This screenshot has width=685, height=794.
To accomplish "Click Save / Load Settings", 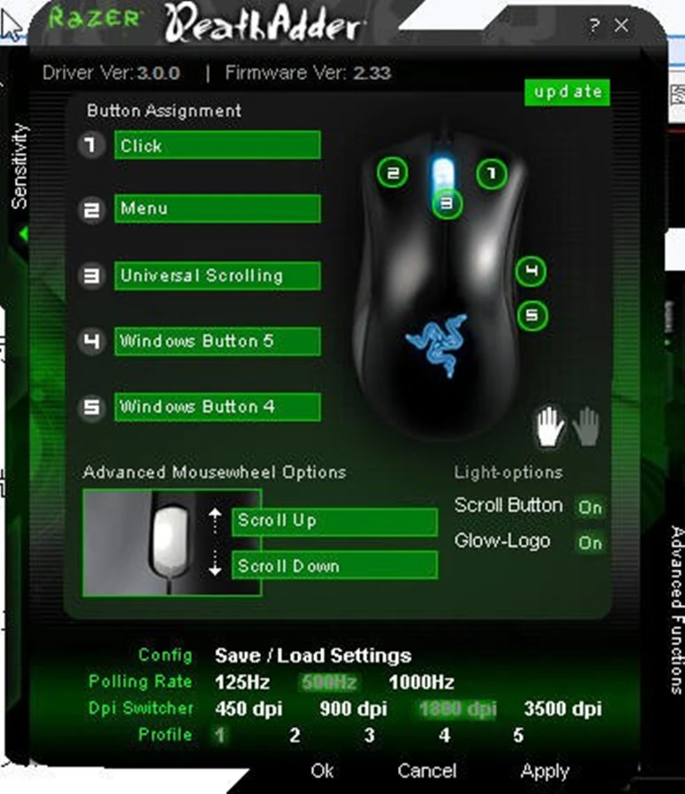I will (x=313, y=656).
